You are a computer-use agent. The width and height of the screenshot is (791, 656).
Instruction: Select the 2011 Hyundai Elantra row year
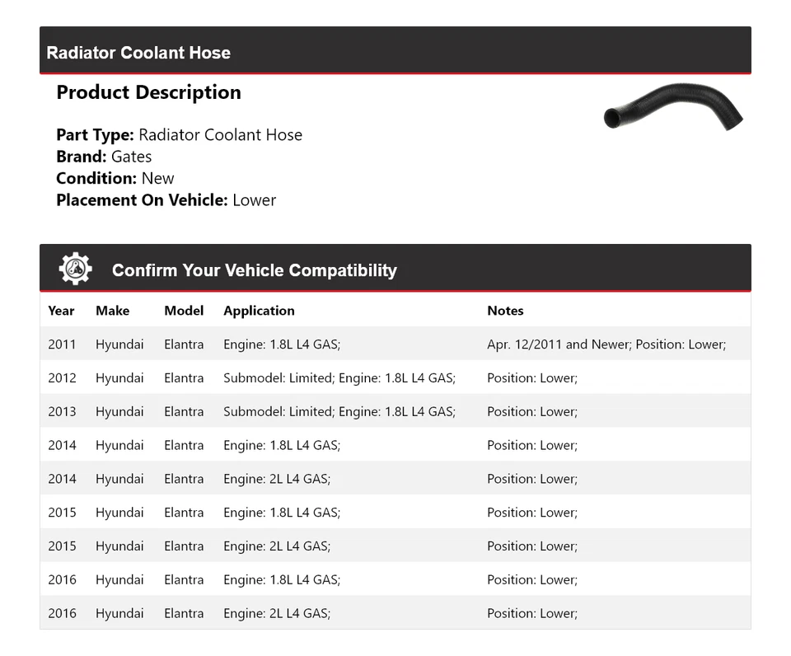click(x=62, y=344)
